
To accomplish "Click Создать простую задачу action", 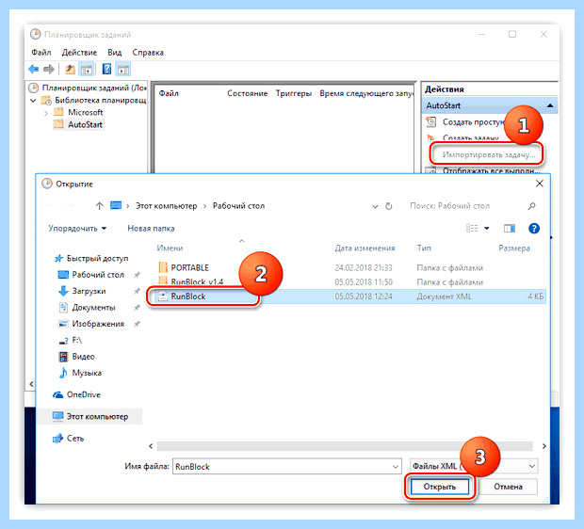I will (473, 122).
